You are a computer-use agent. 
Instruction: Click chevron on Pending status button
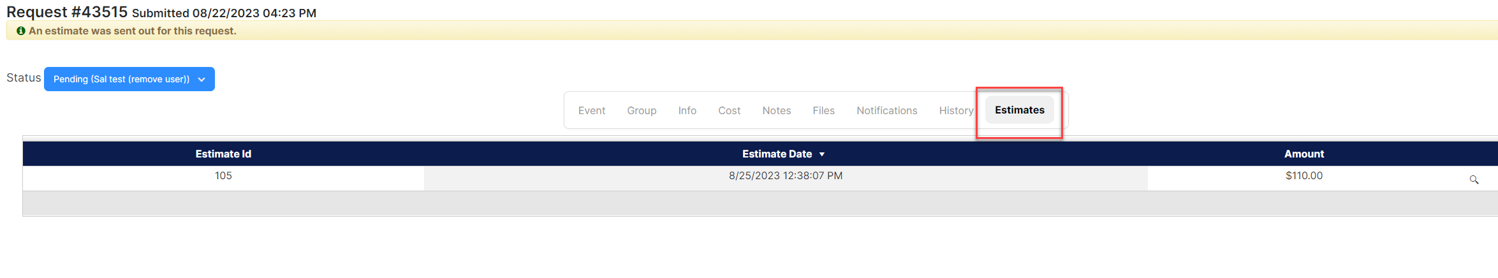click(x=202, y=80)
